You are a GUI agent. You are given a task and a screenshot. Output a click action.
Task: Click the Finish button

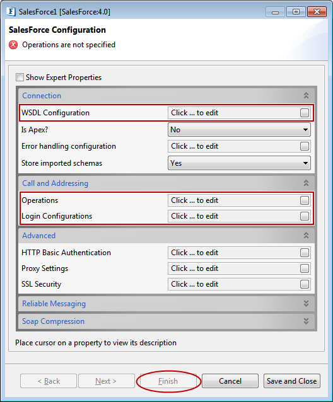[168, 381]
